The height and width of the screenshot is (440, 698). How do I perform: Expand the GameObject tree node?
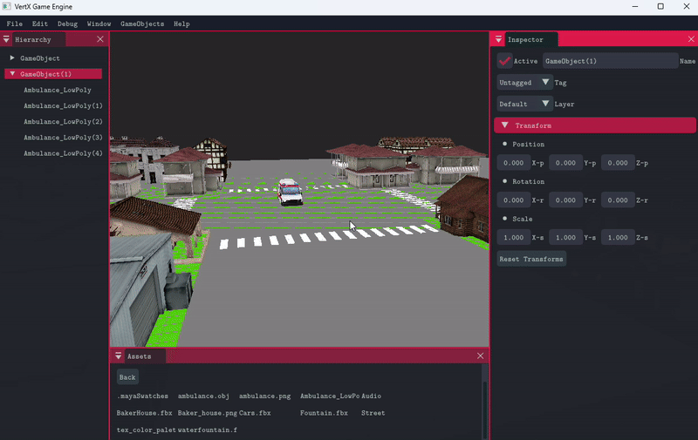coord(12,58)
